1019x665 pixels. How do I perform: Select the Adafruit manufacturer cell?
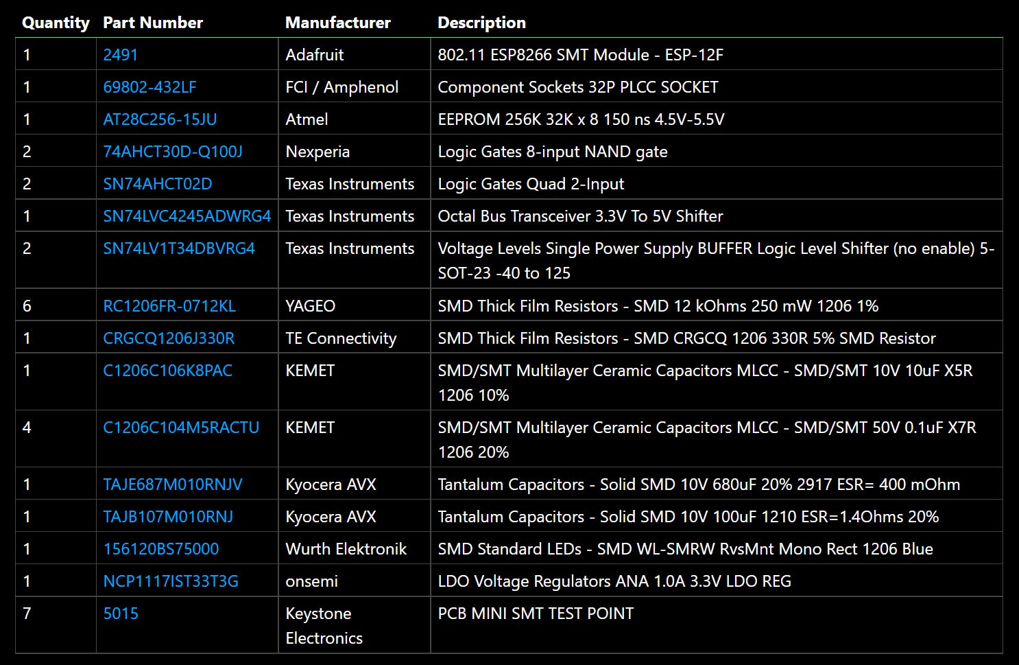354,55
